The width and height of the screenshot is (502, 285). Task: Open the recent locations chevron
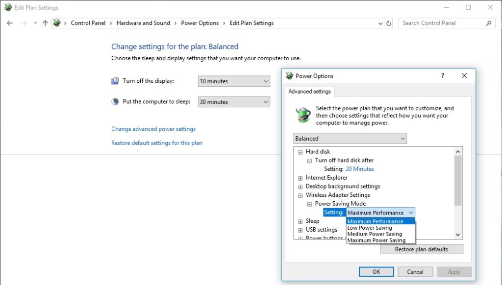point(35,23)
